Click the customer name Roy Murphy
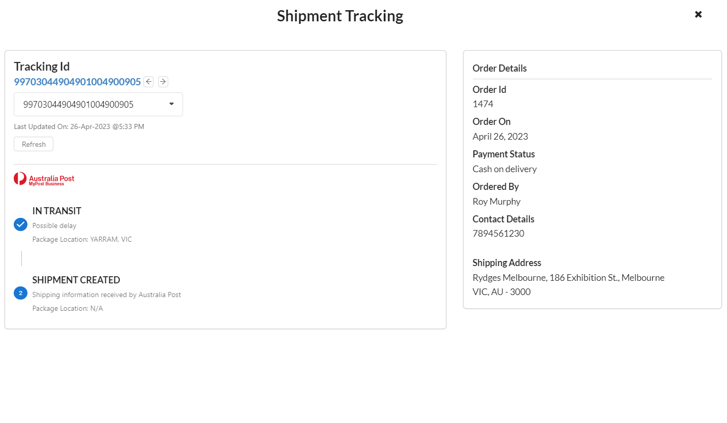This screenshot has width=727, height=423. 497,201
